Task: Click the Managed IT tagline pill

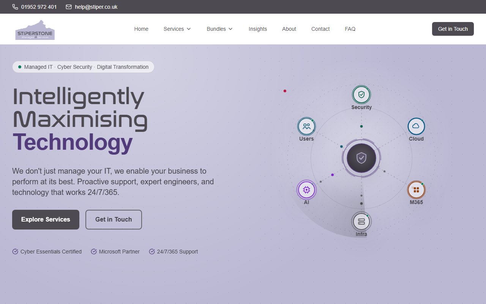Action: (83, 67)
